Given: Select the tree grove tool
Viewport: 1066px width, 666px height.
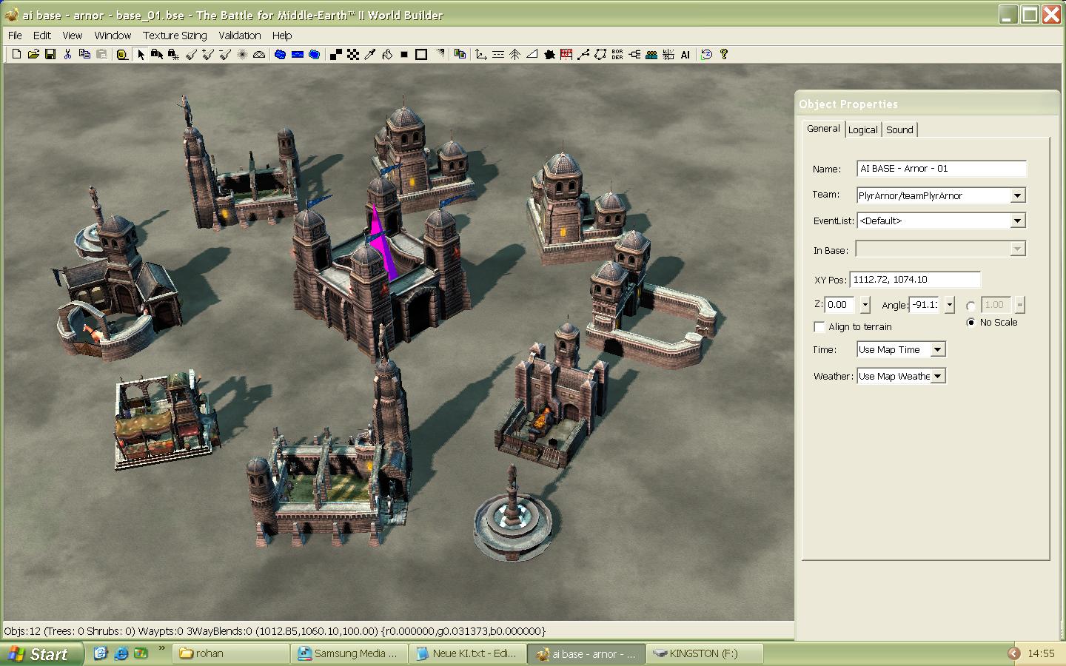Looking at the screenshot, I should pos(514,54).
